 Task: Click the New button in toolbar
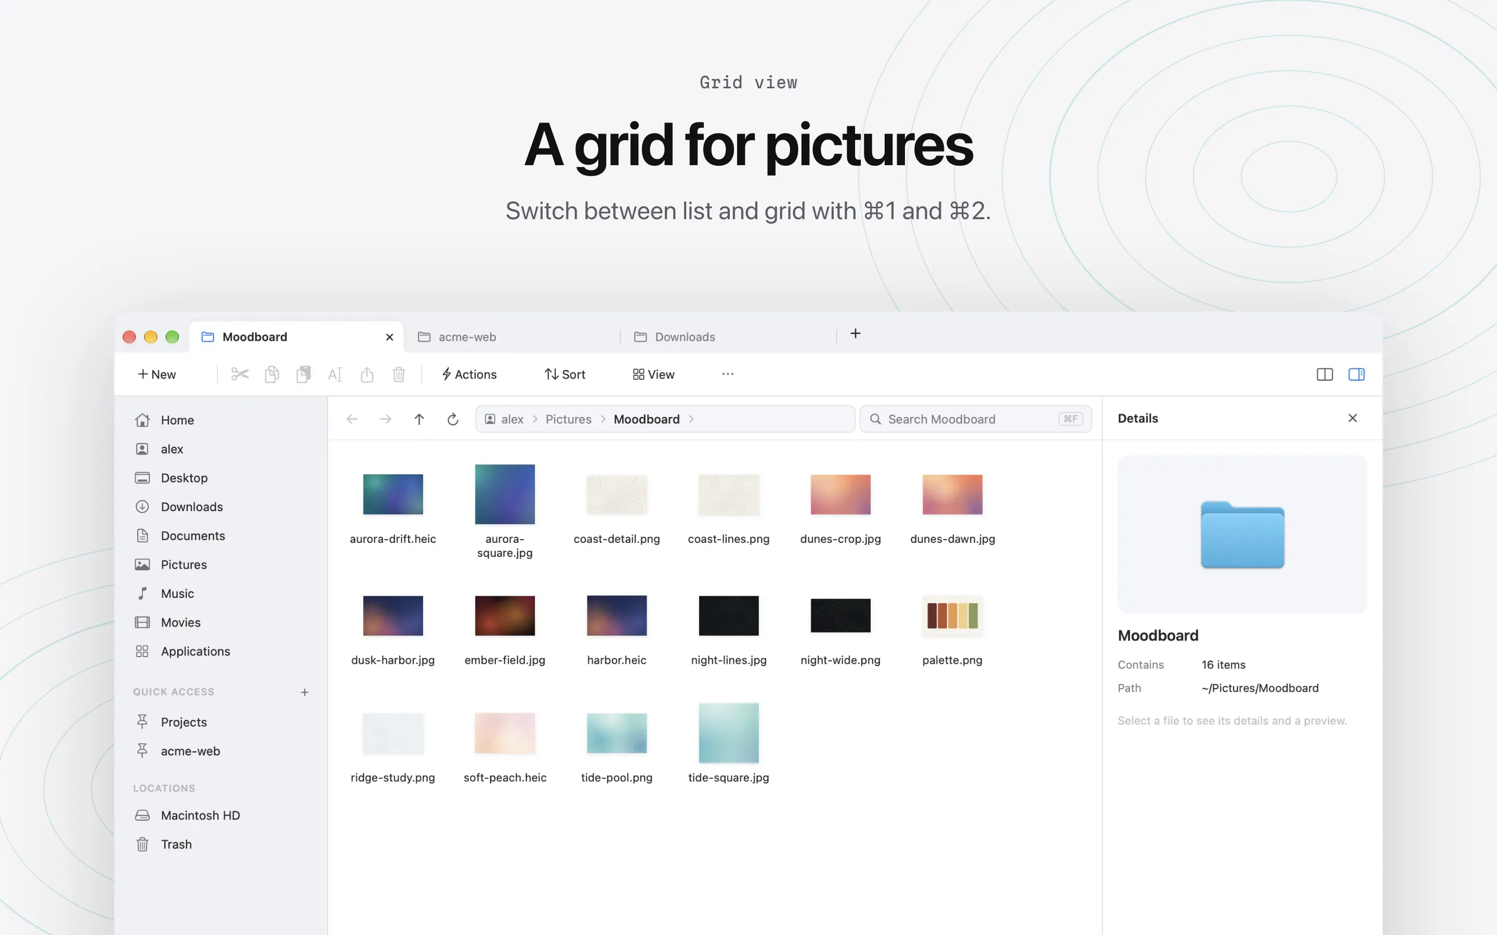click(x=157, y=374)
